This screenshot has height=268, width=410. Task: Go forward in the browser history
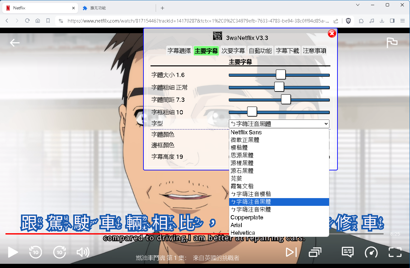(x=17, y=21)
